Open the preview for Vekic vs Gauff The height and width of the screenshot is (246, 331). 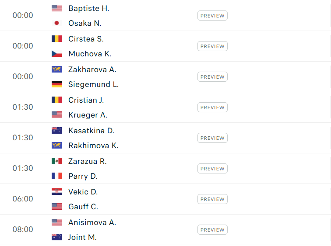pyautogui.click(x=212, y=199)
